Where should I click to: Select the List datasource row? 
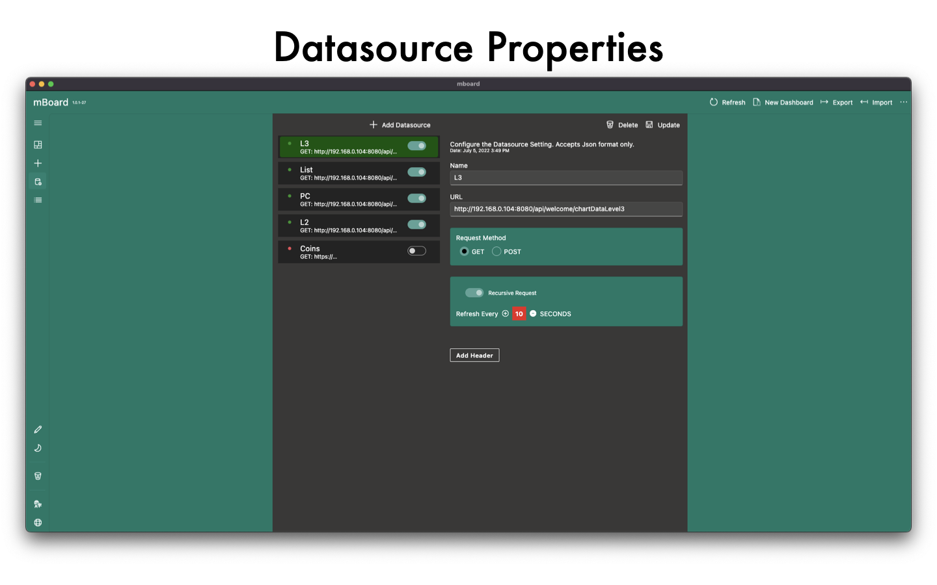coord(359,173)
